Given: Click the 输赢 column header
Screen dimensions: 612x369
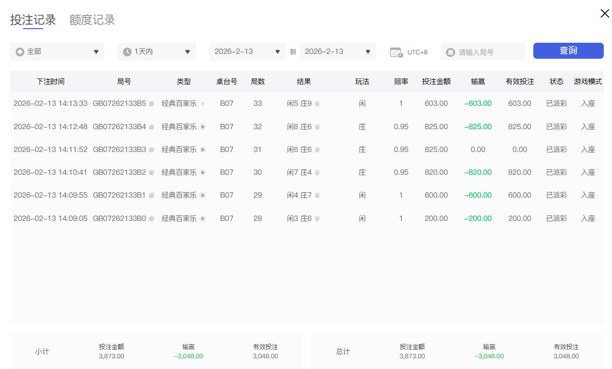Looking at the screenshot, I should [x=478, y=82].
